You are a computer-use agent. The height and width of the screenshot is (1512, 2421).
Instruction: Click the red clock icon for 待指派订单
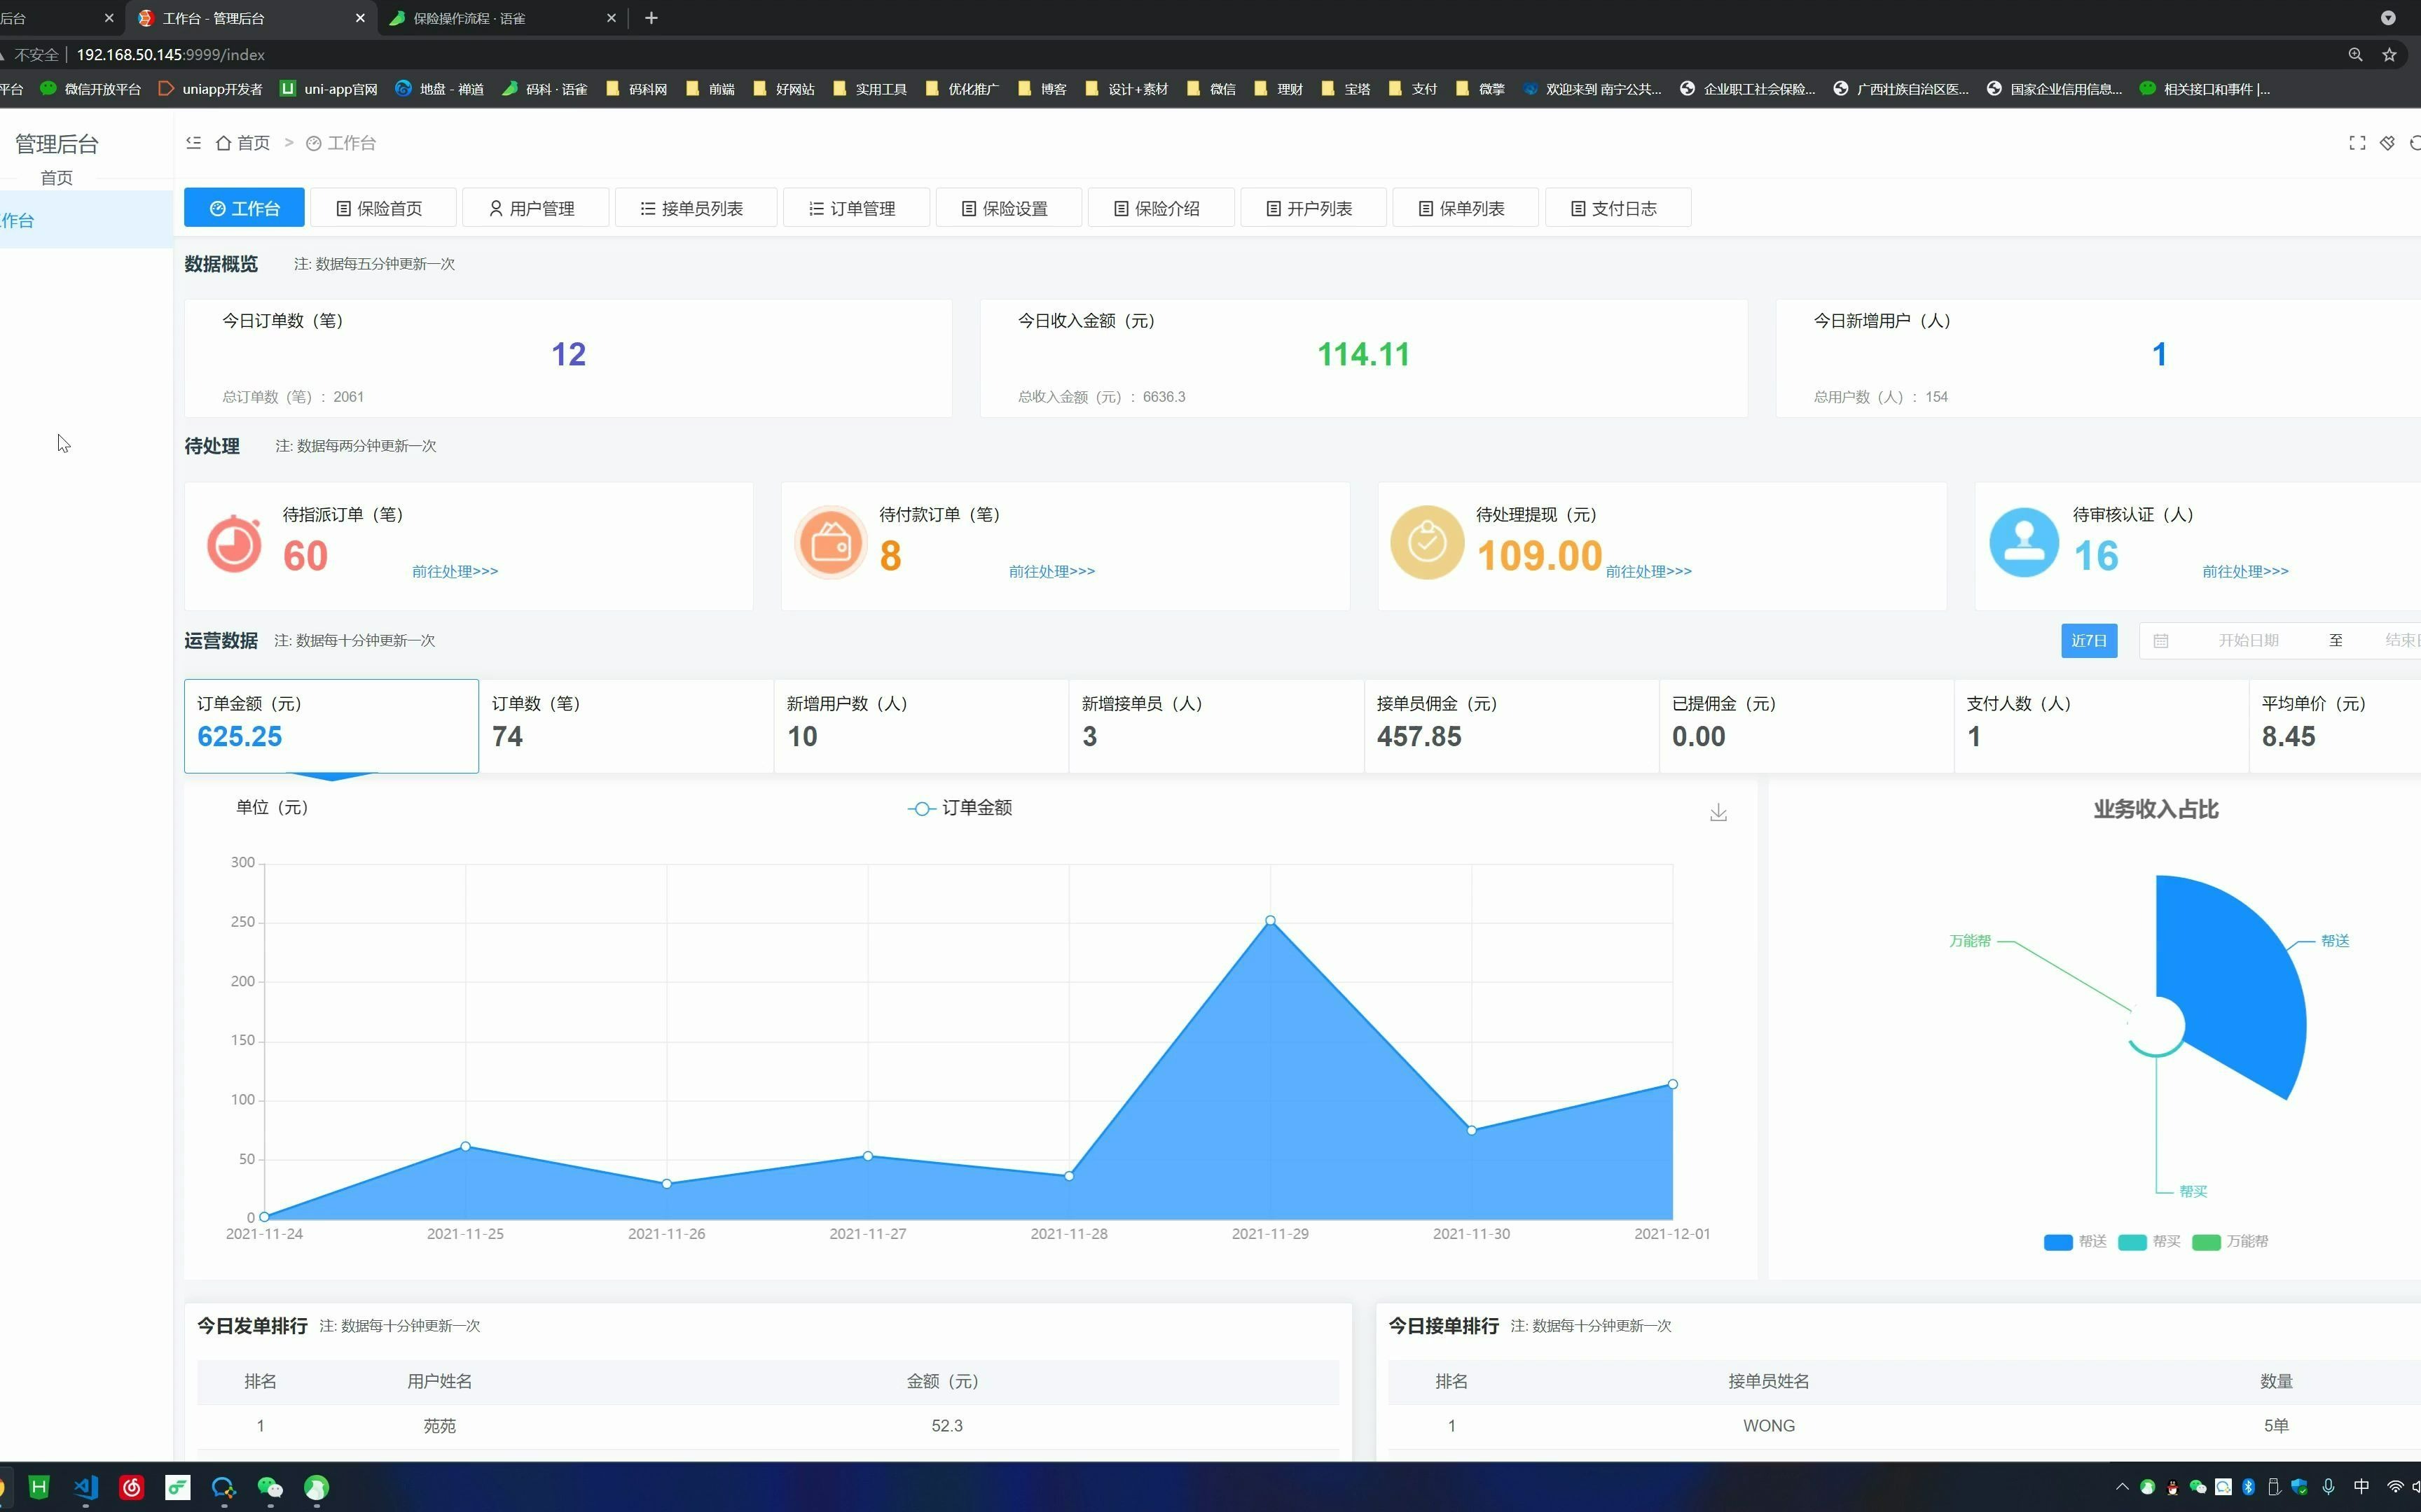point(234,544)
